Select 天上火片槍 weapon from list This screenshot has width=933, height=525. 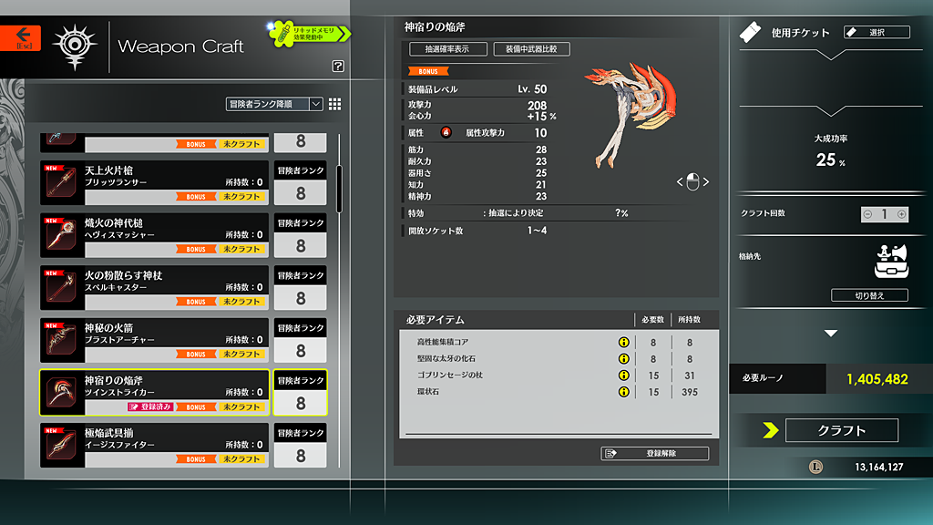155,182
